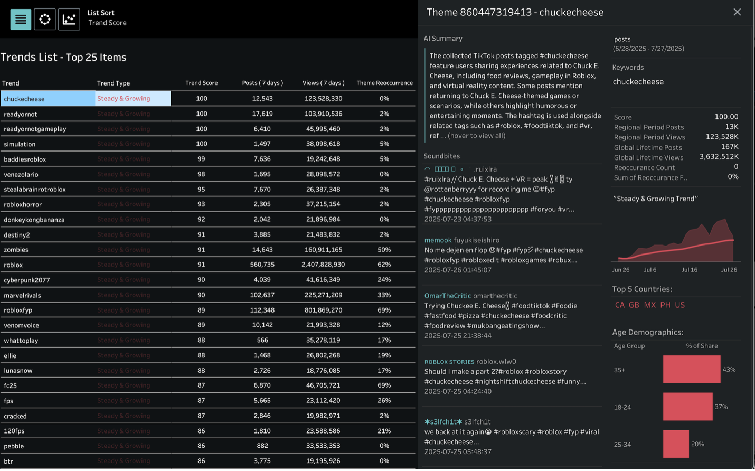The height and width of the screenshot is (471, 755).
Task: Click the Steady & Growing Trend area chart
Action: 676,241
